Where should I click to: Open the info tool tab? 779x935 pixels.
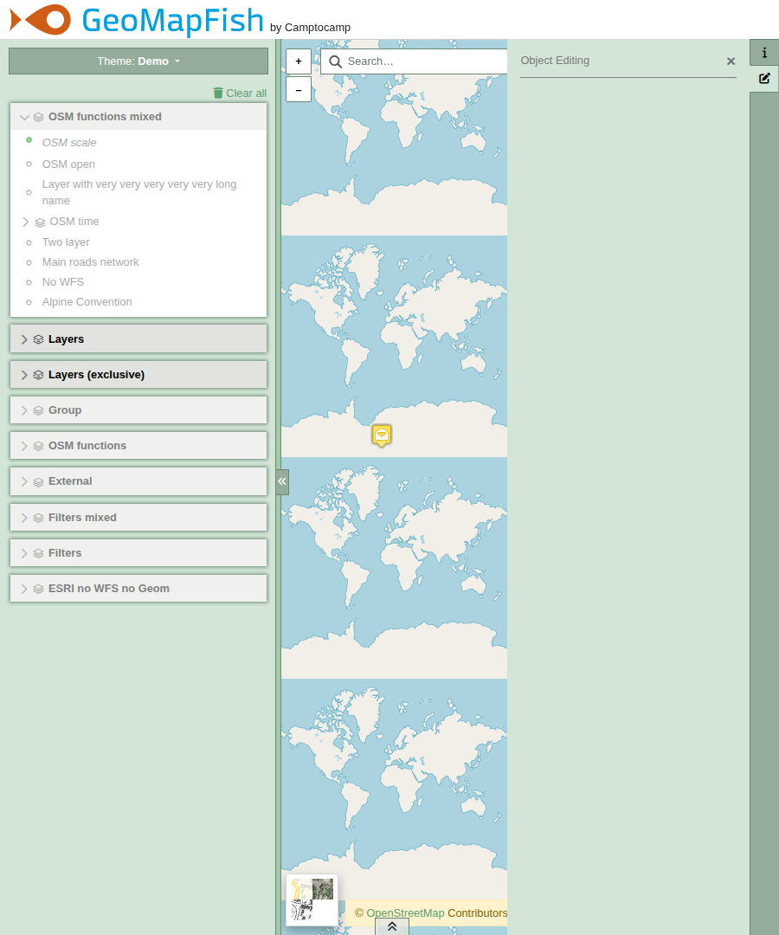click(x=764, y=53)
